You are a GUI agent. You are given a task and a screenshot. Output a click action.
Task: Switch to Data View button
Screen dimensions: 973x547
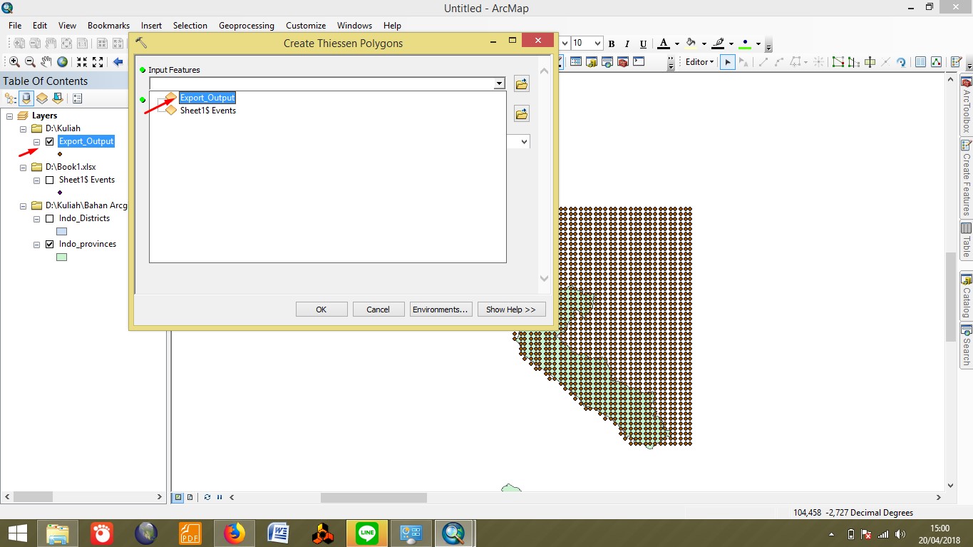click(x=179, y=497)
